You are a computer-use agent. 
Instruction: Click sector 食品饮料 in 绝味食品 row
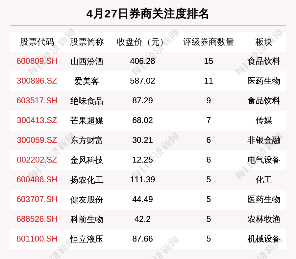click(264, 100)
